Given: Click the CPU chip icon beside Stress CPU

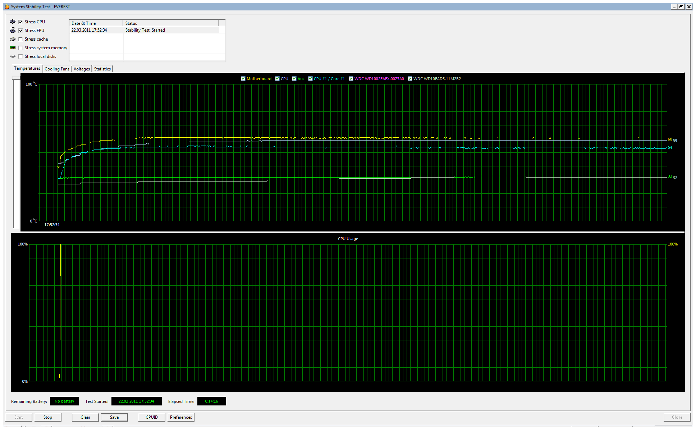Looking at the screenshot, I should [x=13, y=22].
